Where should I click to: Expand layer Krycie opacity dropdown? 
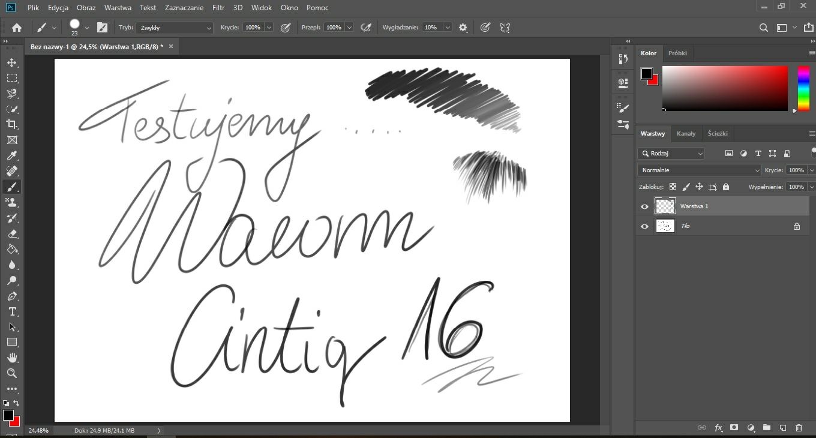pyautogui.click(x=812, y=170)
